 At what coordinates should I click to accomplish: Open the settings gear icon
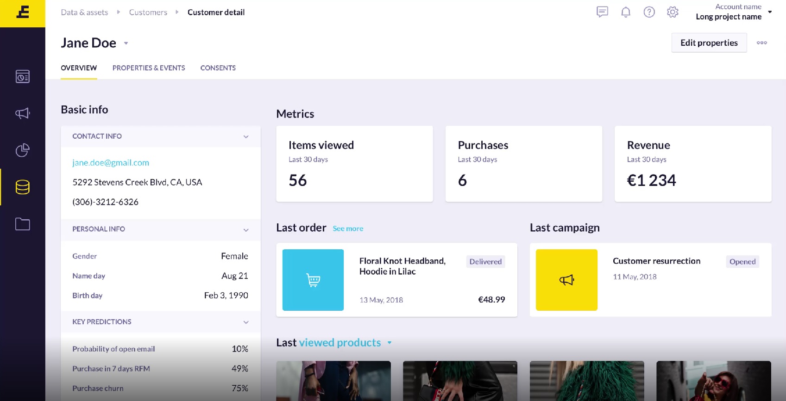tap(673, 12)
